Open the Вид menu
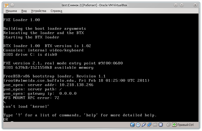Viewport: 202px width, 131px height. coord(24,11)
